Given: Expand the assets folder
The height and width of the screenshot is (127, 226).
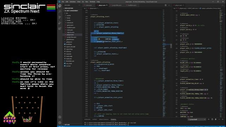Looking at the screenshot, I should (72, 16).
